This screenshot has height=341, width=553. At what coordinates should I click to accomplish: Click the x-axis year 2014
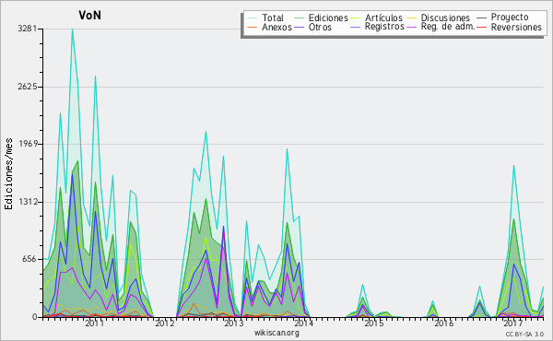tap(303, 323)
